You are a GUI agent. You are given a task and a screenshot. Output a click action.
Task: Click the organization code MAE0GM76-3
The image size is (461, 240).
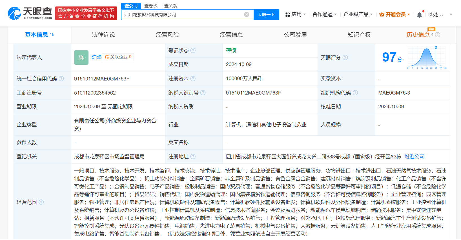click(394, 93)
